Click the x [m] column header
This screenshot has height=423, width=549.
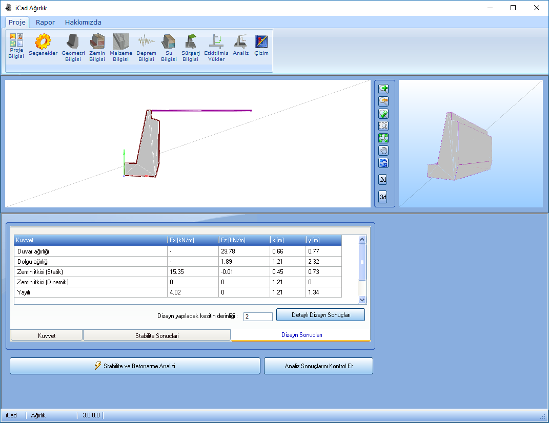[x=288, y=240]
